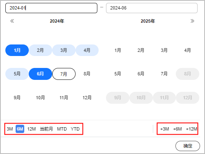
Task: Open the 2024年 year header
Action: pyautogui.click(x=57, y=21)
